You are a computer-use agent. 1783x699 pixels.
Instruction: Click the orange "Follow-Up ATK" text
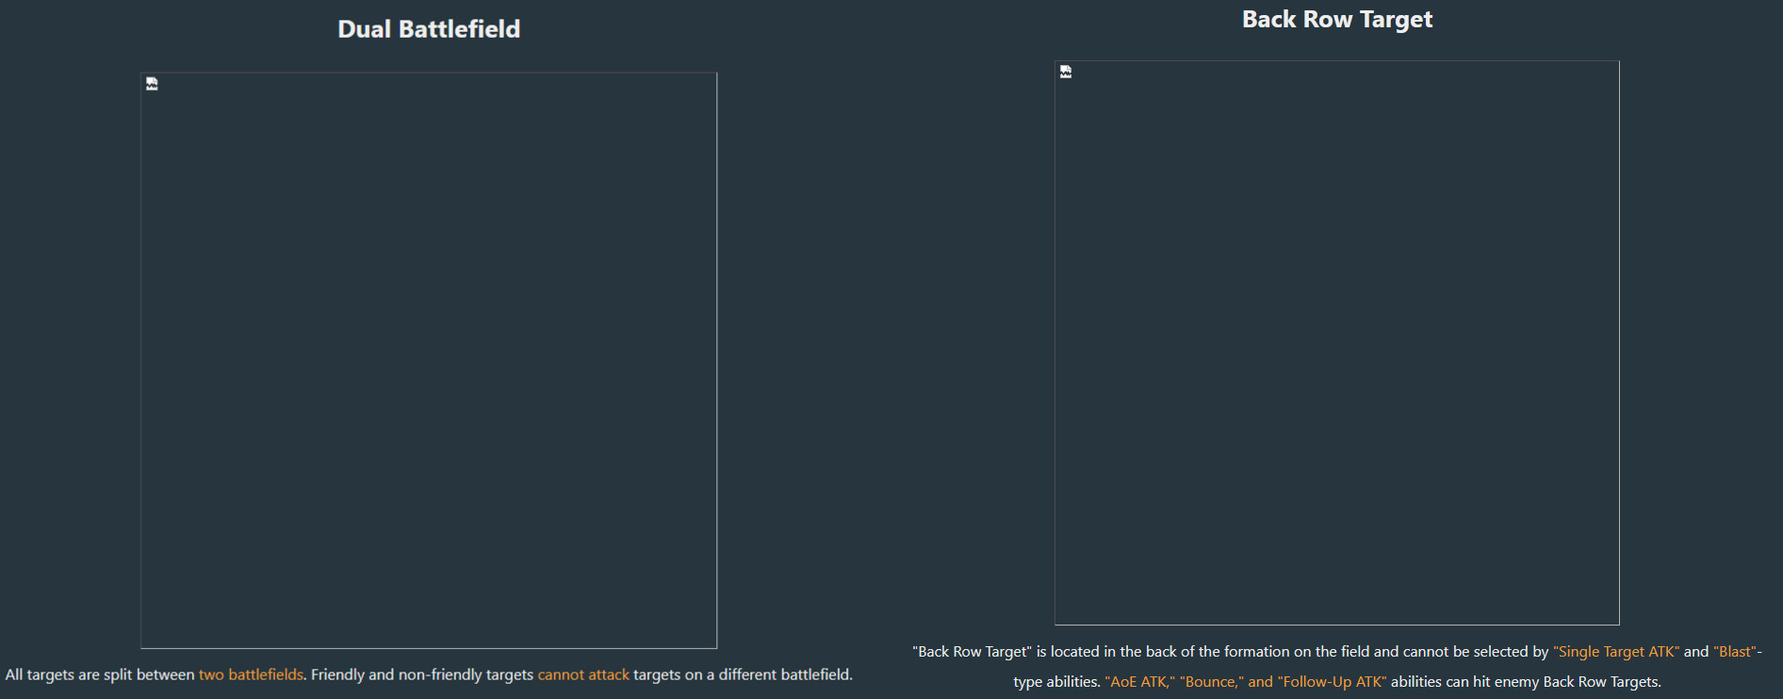coord(1333,682)
